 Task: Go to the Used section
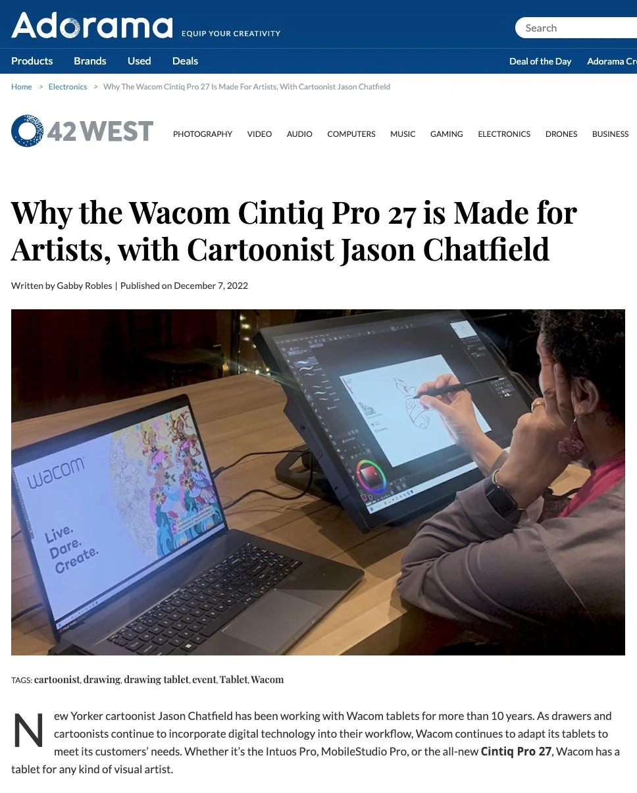pyautogui.click(x=139, y=61)
